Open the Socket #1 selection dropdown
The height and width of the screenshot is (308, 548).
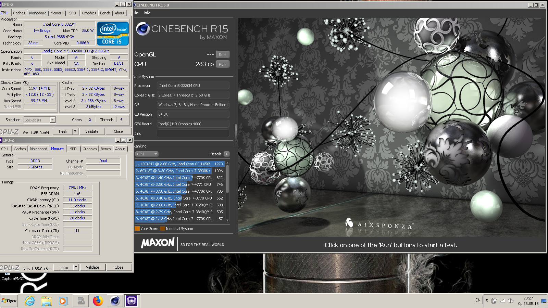click(40, 120)
